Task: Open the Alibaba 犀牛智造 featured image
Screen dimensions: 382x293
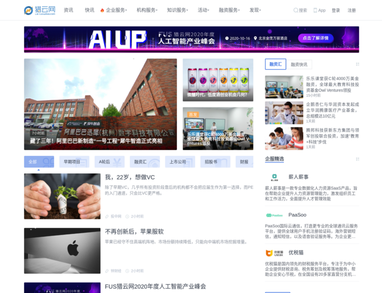Action: (100, 104)
